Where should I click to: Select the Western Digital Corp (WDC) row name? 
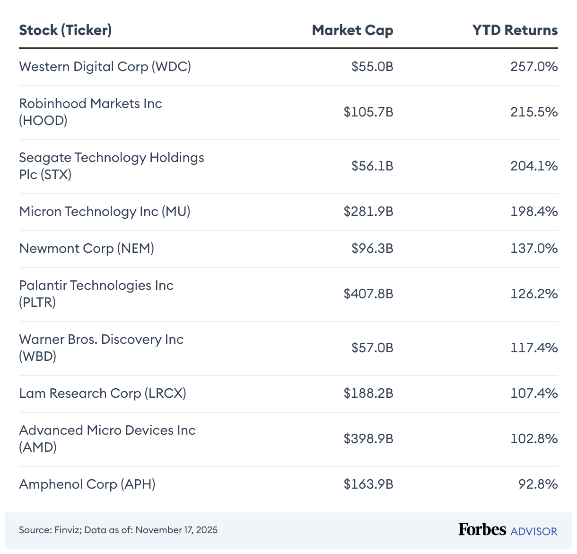tap(105, 67)
